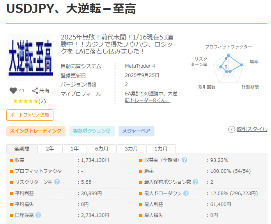
Task: Click the MetaTrader 4 platform text
Action: pos(140,66)
